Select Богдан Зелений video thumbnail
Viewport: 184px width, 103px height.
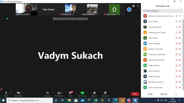[x=92, y=9]
